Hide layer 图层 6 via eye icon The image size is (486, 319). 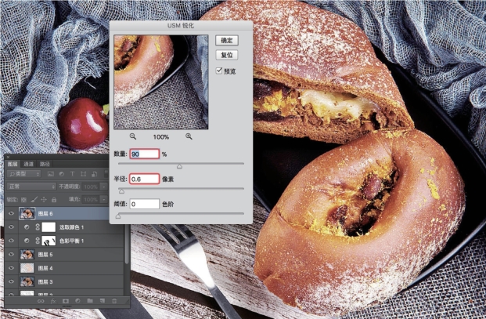(11, 213)
